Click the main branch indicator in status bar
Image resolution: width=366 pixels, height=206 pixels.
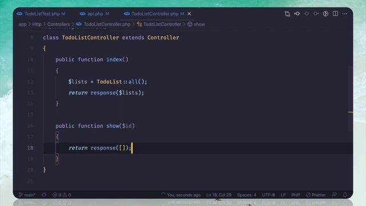point(27,195)
